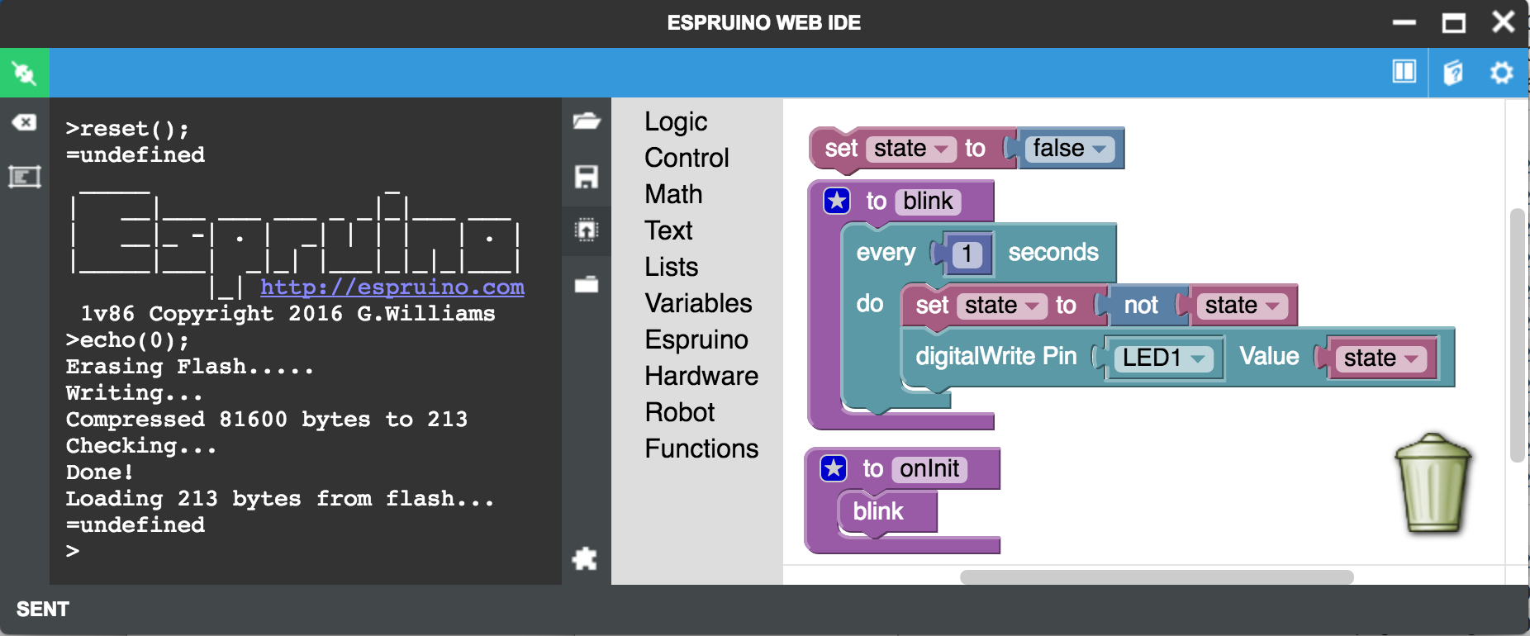The image size is (1530, 636).
Task: Click the SENT status bar text
Action: click(x=43, y=610)
